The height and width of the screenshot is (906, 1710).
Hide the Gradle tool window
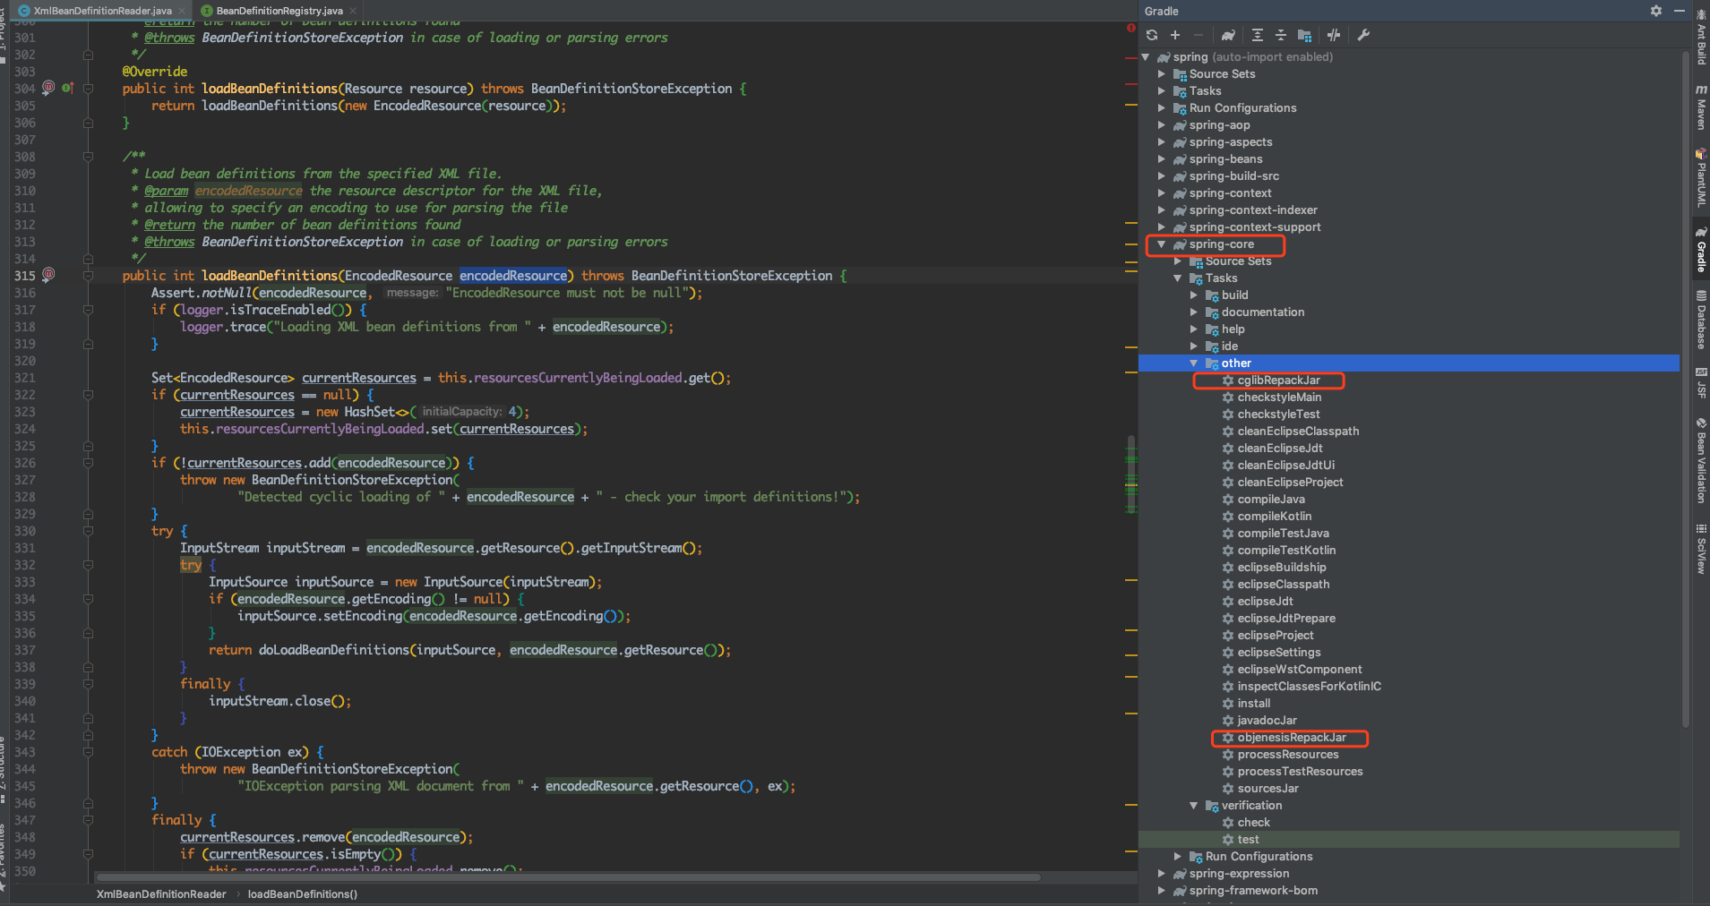(1680, 11)
